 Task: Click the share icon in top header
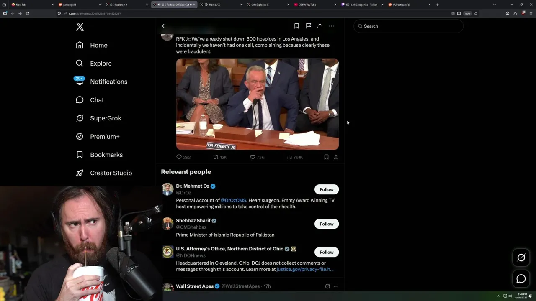click(x=320, y=26)
